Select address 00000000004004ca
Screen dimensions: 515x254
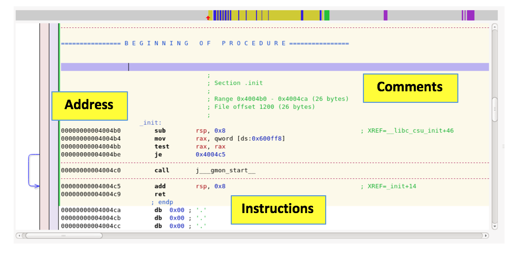(x=91, y=210)
